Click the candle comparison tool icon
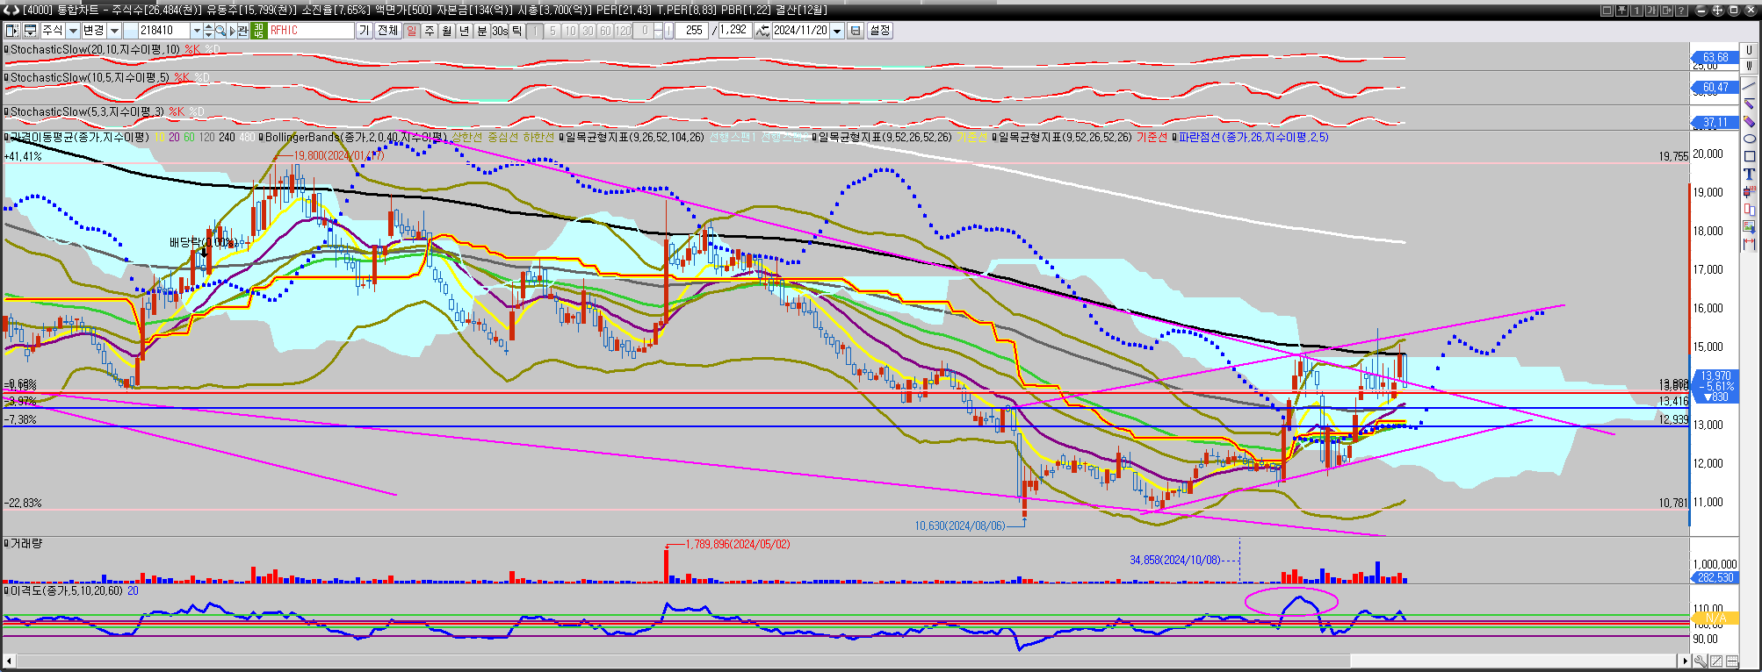Screen dimensions: 1762x672 point(1749,209)
